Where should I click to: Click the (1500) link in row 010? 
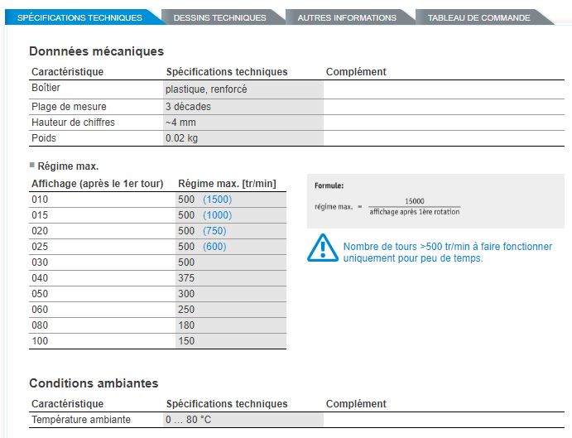tap(217, 200)
